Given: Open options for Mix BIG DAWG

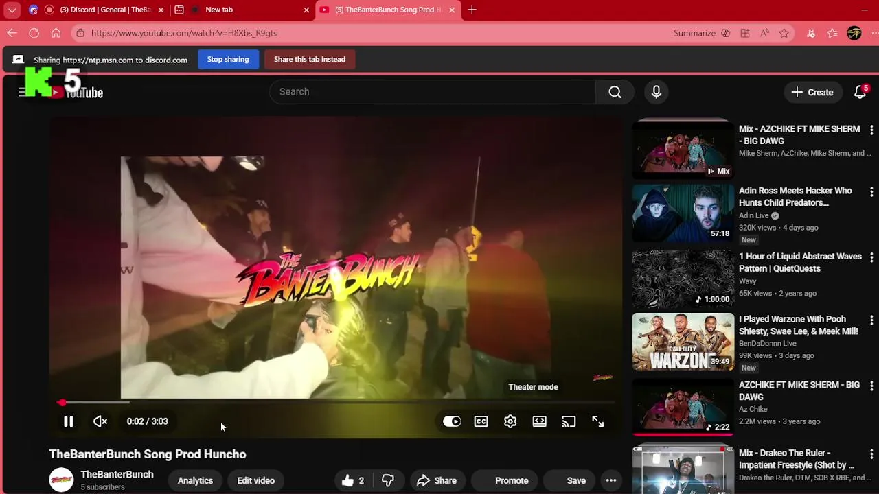Looking at the screenshot, I should pos(871,130).
